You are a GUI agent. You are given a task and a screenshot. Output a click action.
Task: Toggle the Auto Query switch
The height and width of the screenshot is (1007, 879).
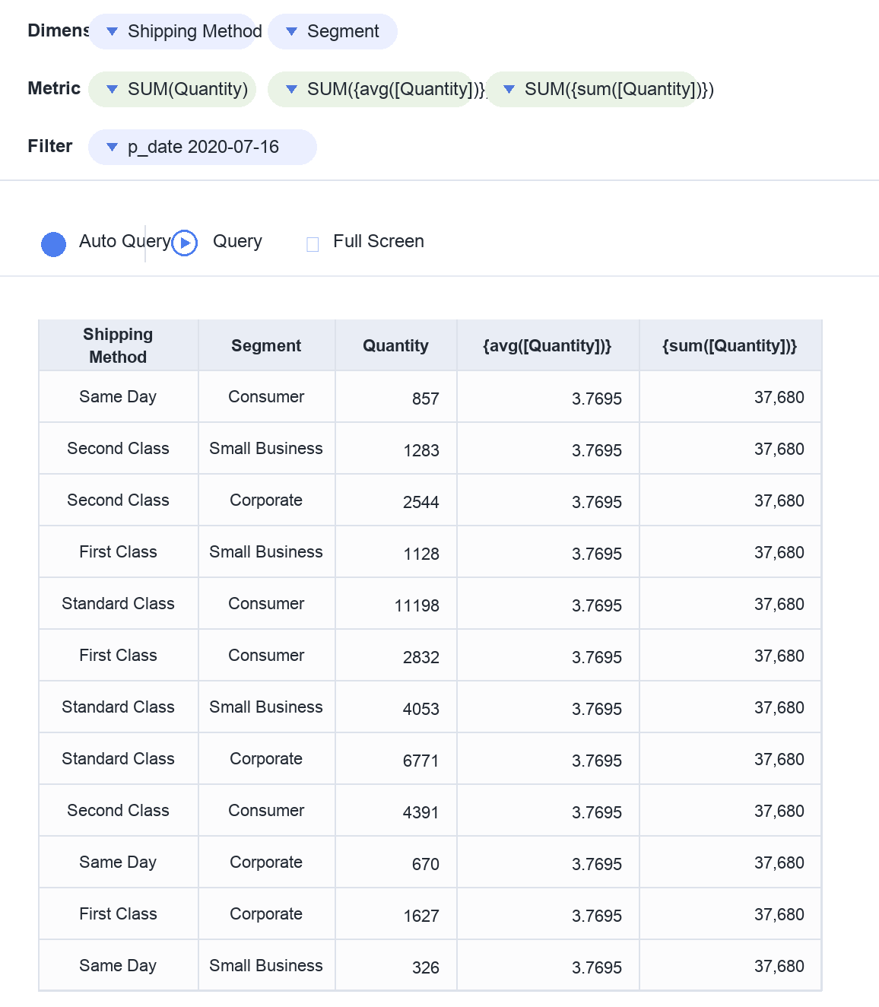tap(53, 244)
